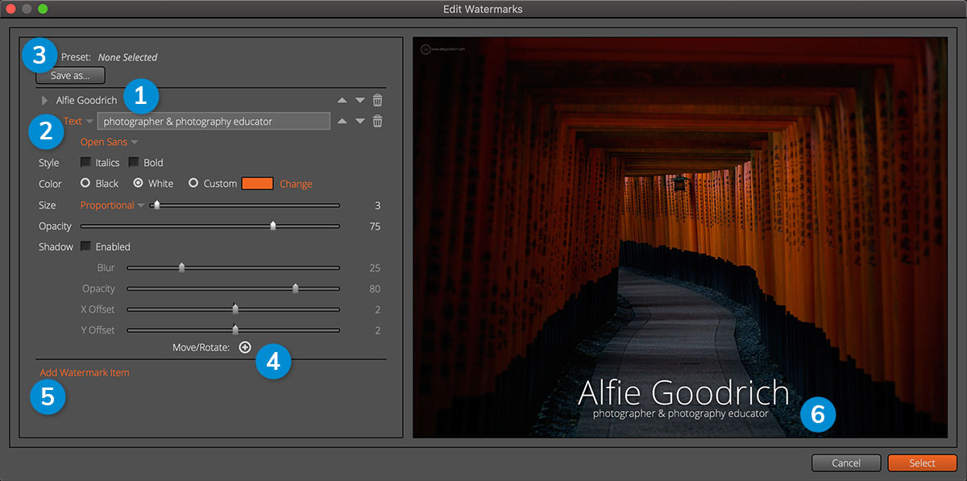This screenshot has height=481, width=967.
Task: Click the Add Watermark Item link
Action: pyautogui.click(x=85, y=373)
